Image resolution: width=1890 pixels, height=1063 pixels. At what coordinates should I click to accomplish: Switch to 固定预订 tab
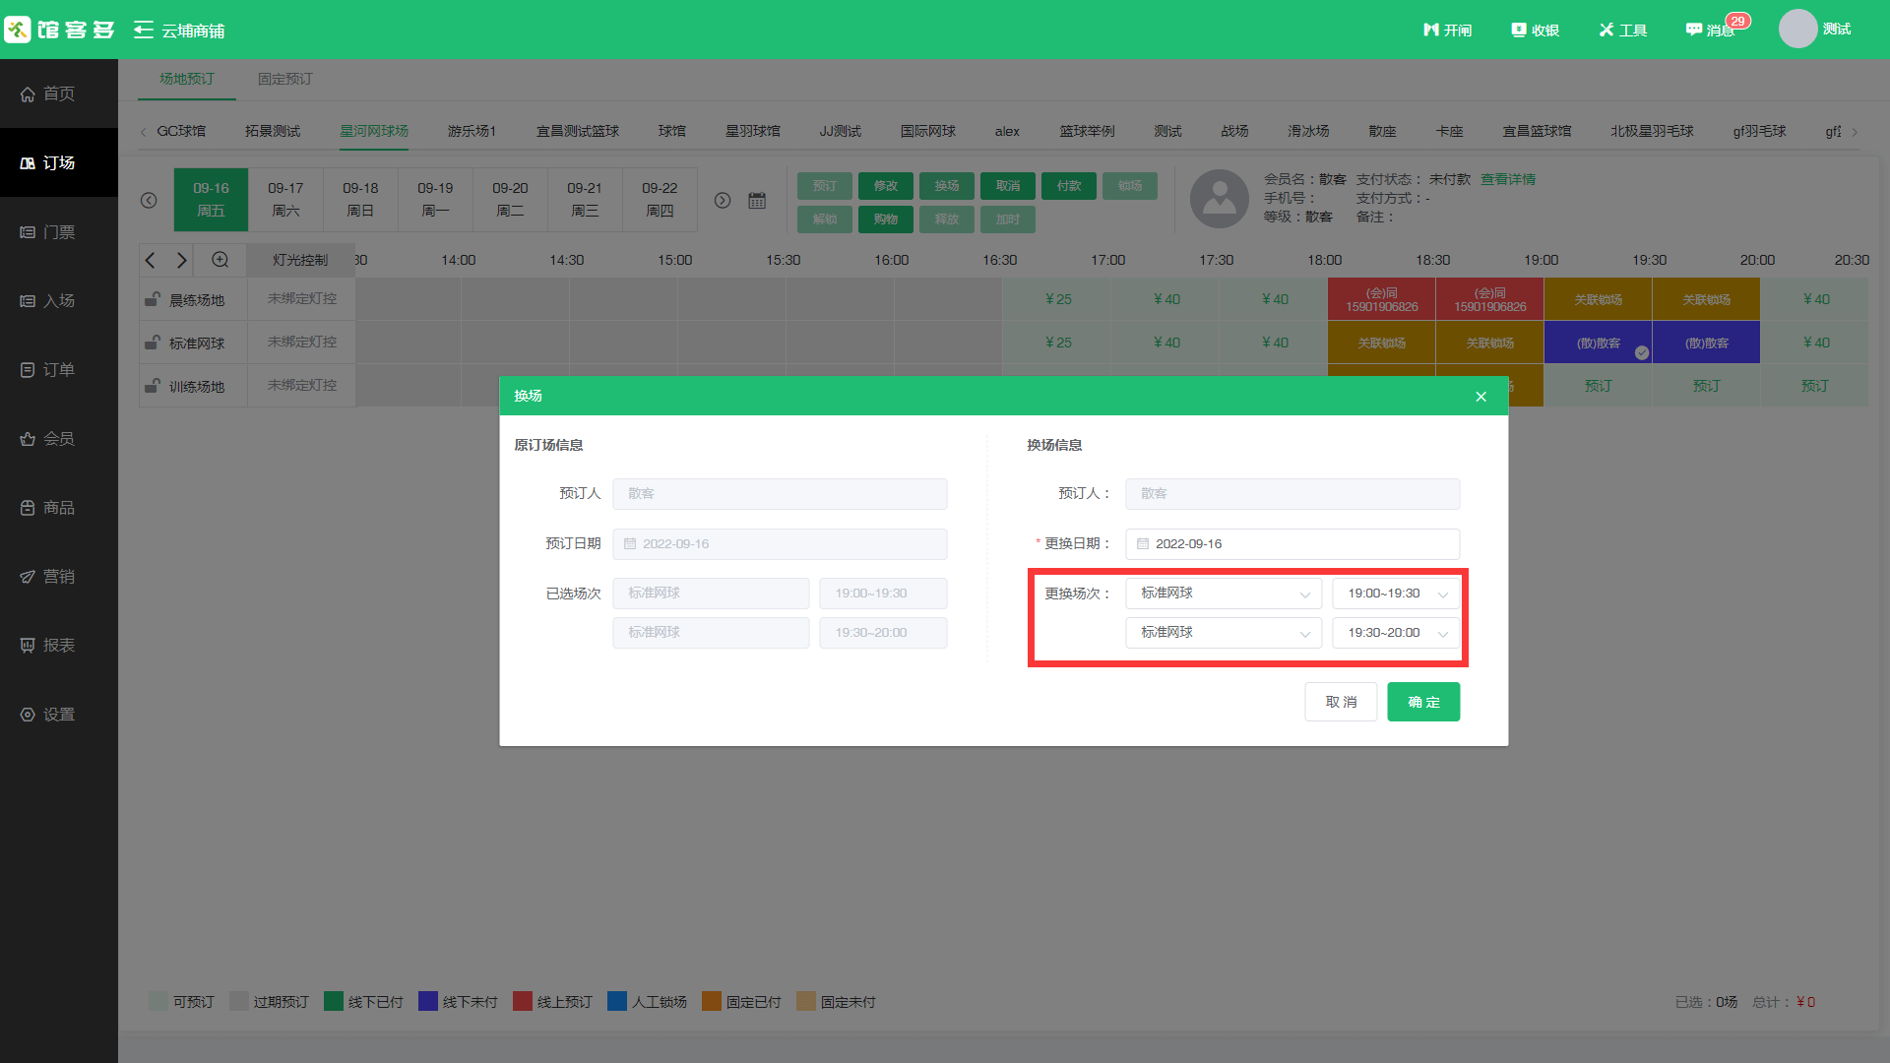[284, 79]
